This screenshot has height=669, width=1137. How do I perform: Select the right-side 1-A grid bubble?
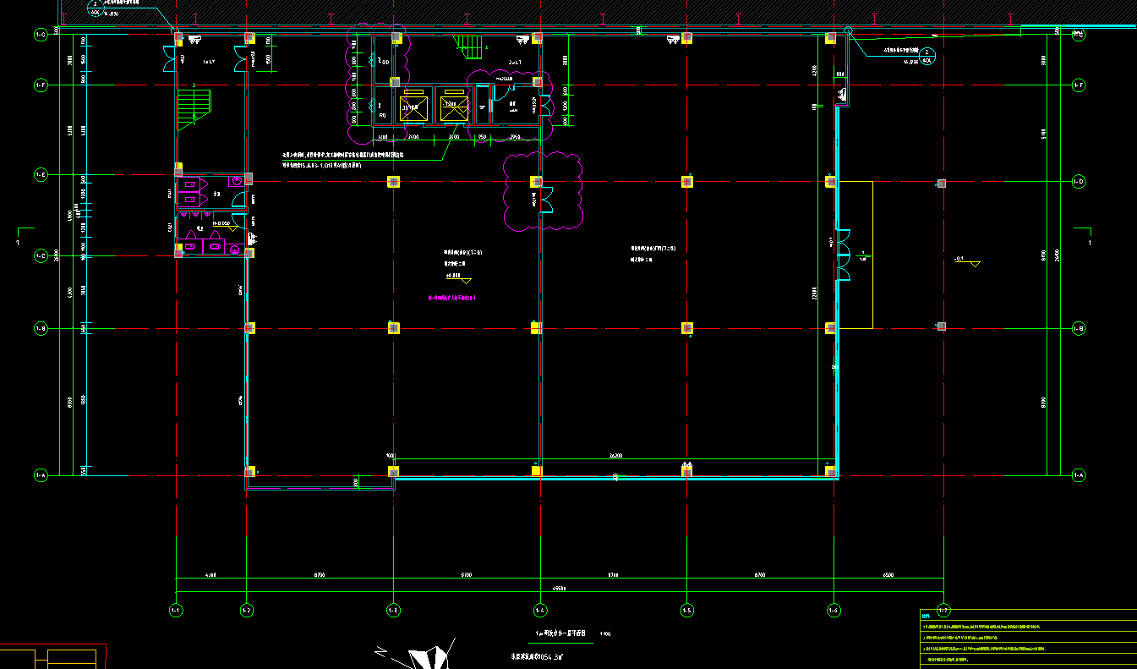coord(1079,476)
